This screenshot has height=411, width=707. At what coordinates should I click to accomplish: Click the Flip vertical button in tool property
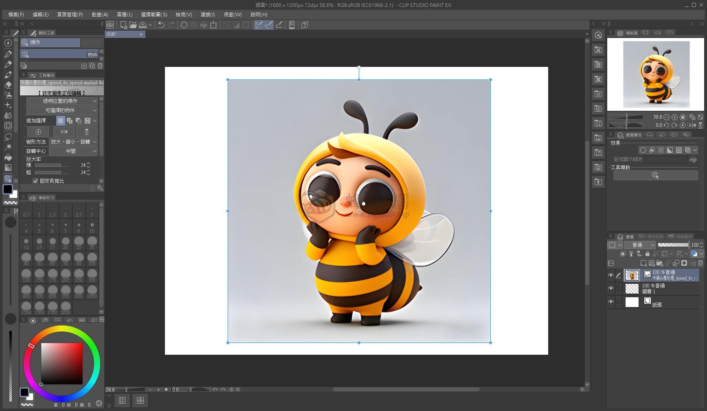[x=86, y=132]
